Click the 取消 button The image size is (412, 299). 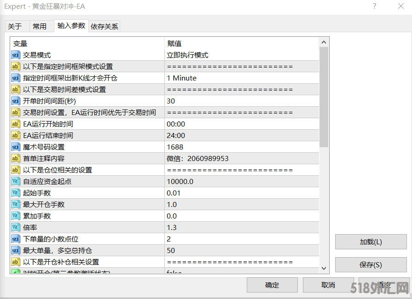pyautogui.click(x=328, y=285)
